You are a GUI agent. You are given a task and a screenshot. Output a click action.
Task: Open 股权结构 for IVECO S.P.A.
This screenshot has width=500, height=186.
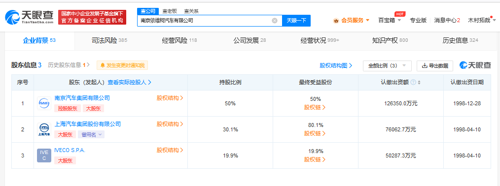[x=170, y=150]
